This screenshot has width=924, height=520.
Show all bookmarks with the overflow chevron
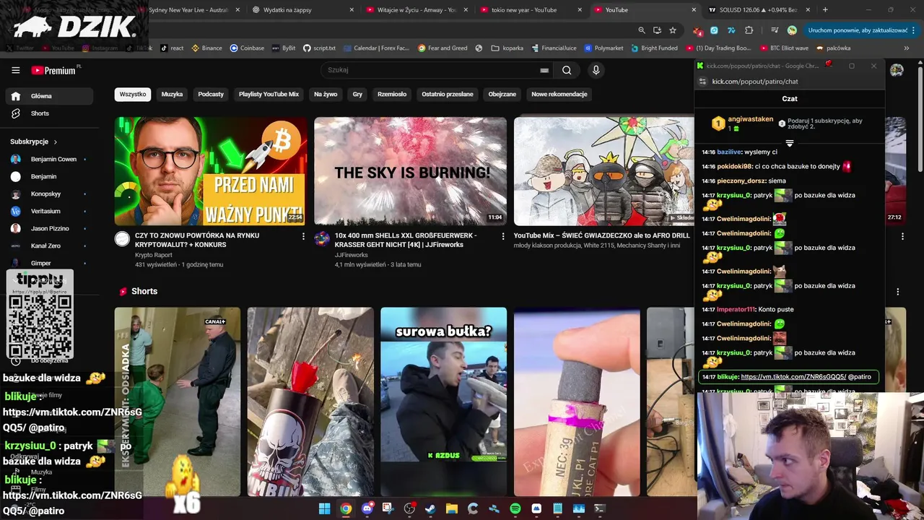pyautogui.click(x=906, y=48)
